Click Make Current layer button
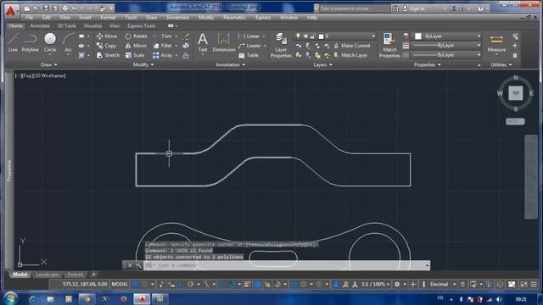Image resolution: width=543 pixels, height=305 pixels. 352,46
